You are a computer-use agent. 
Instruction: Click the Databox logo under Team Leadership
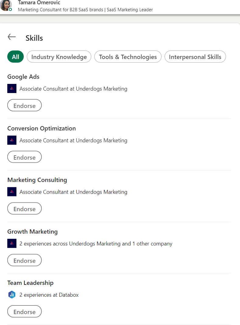[12, 295]
